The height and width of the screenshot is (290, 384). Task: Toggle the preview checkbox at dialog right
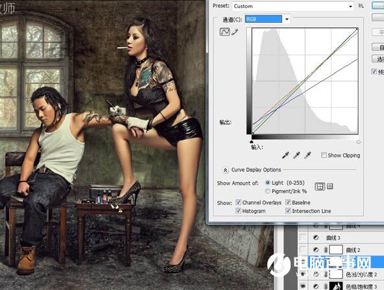(x=374, y=71)
